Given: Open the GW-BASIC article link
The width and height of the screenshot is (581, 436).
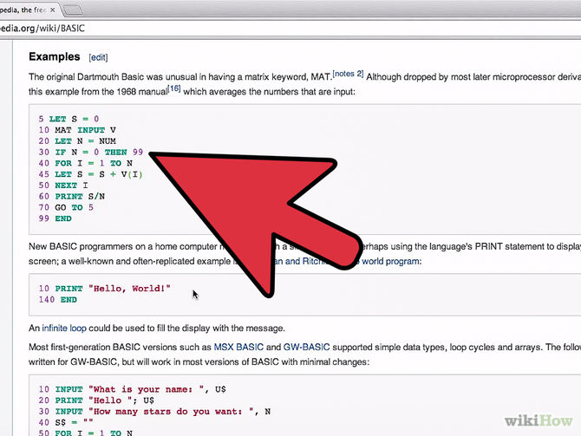Looking at the screenshot, I should click(308, 347).
